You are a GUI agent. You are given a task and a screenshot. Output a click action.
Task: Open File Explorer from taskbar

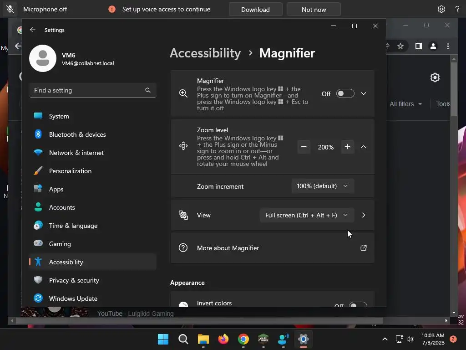point(203,339)
